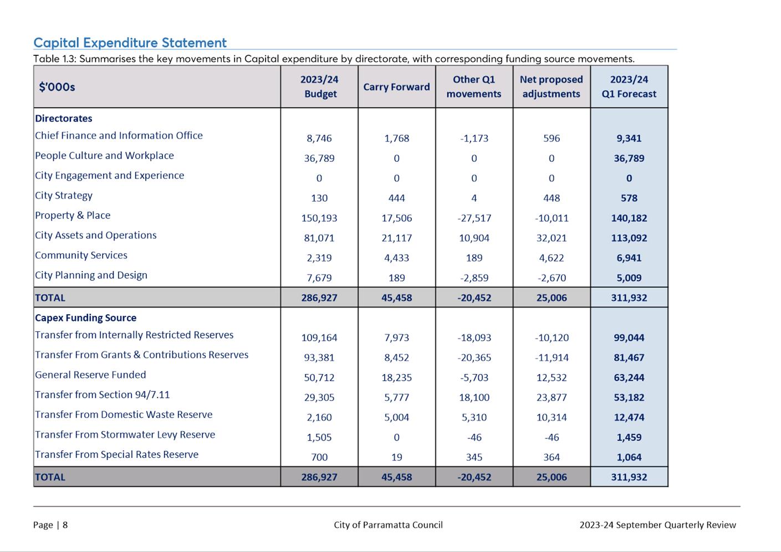Click the -2,859 movement value

click(474, 278)
